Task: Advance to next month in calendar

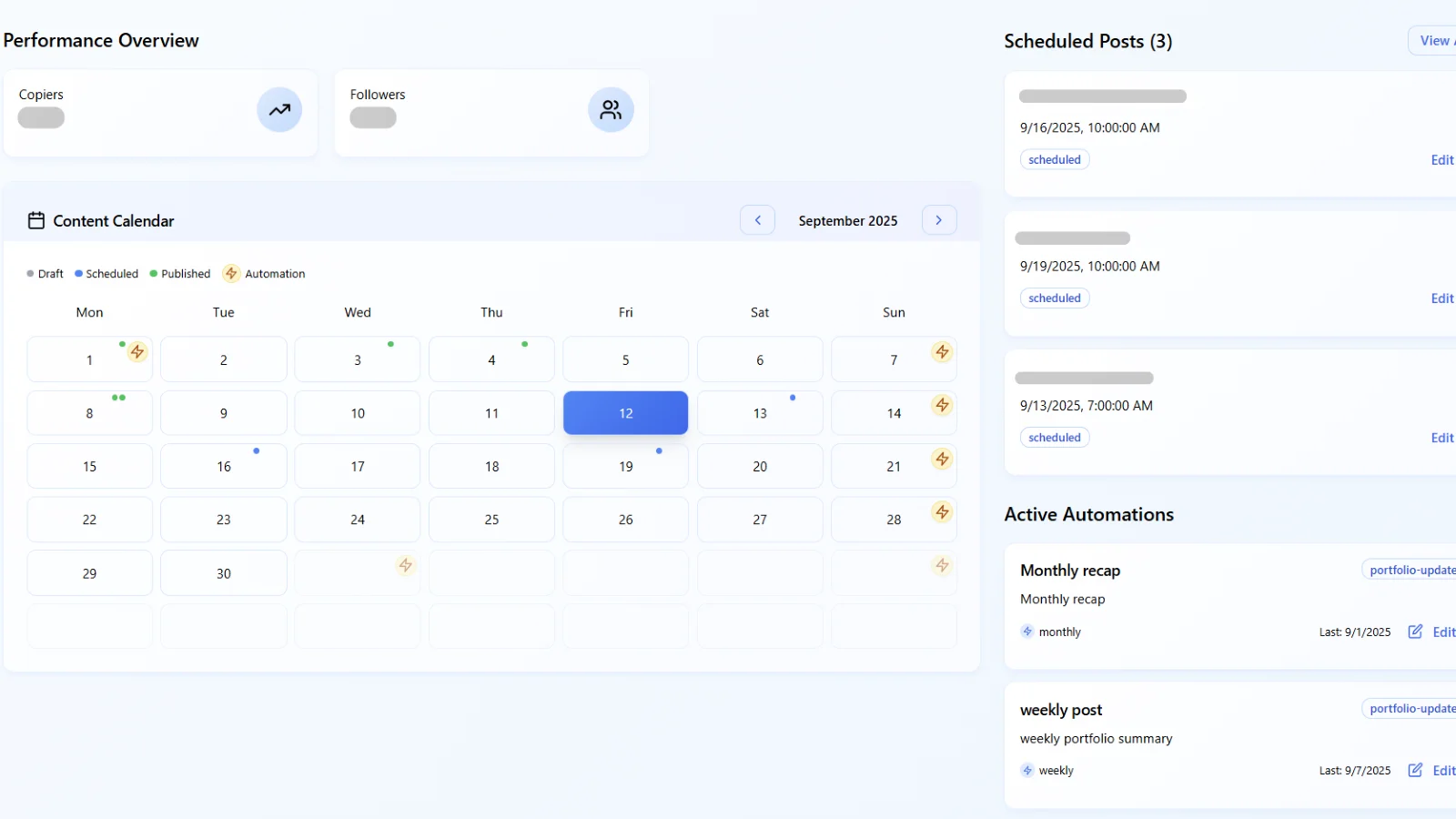Action: (x=939, y=220)
